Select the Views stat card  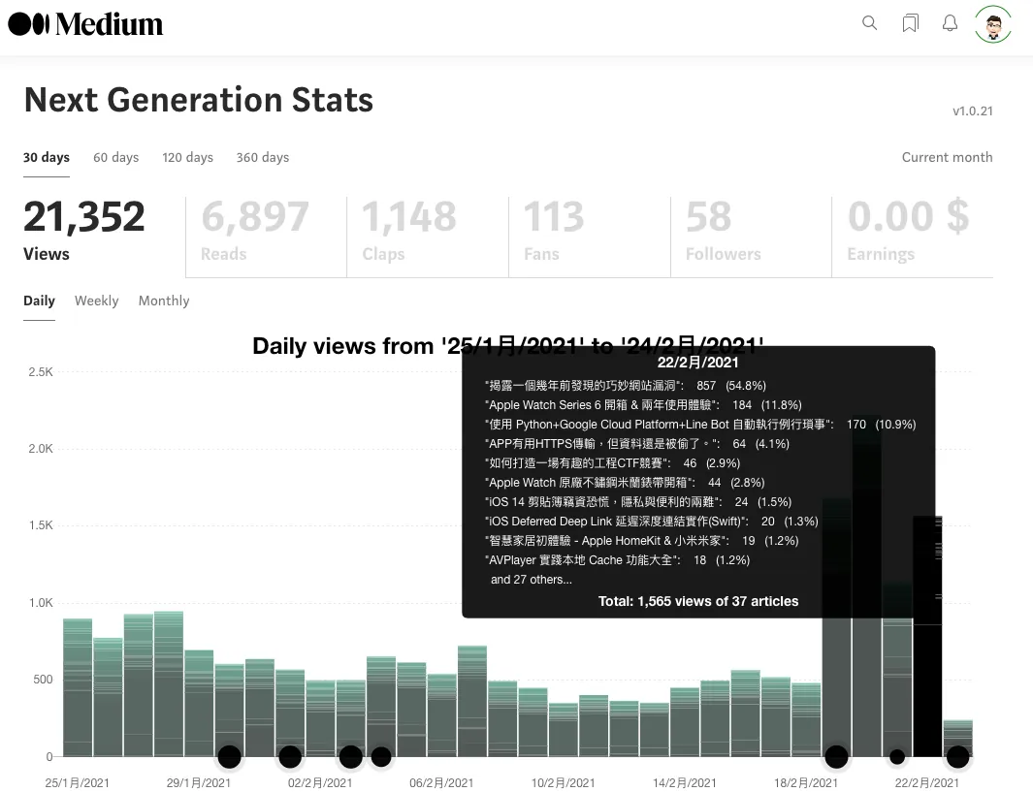(84, 231)
